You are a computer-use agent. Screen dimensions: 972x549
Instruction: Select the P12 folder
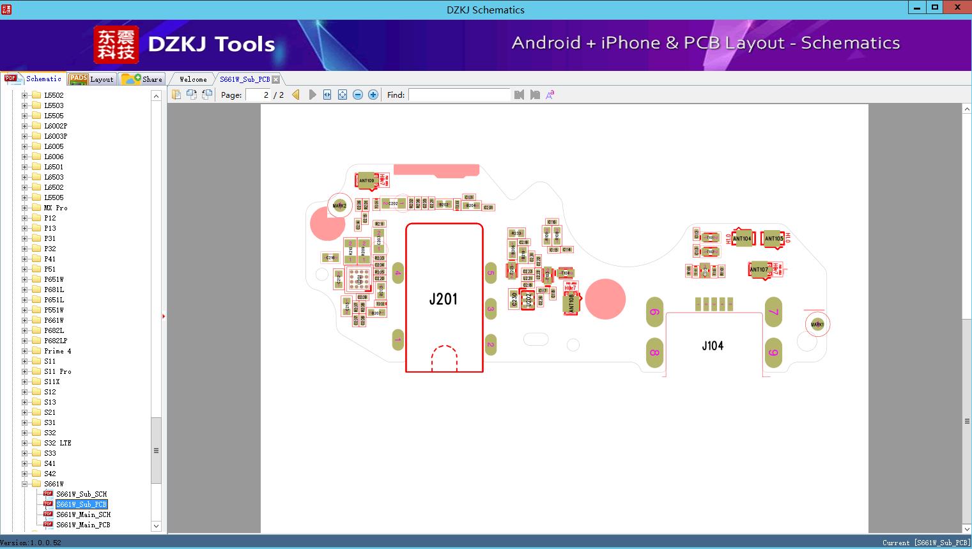50,218
